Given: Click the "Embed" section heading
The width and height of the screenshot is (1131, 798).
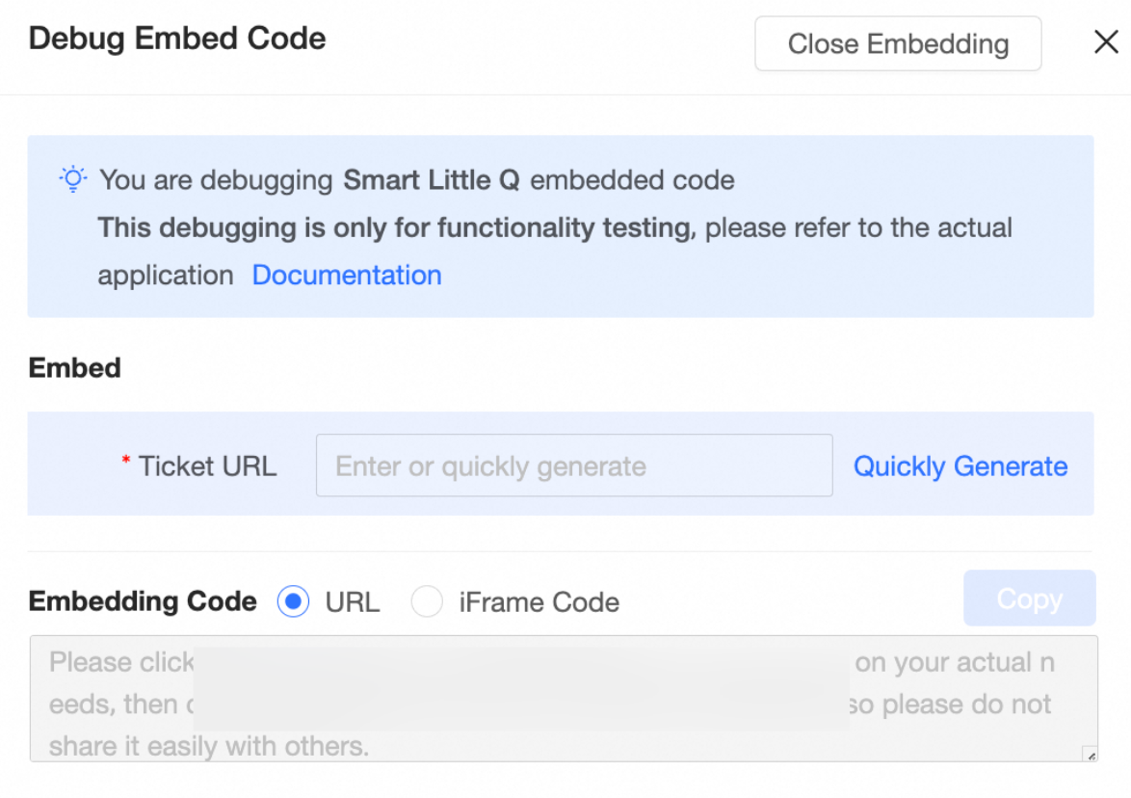Looking at the screenshot, I should 75,368.
